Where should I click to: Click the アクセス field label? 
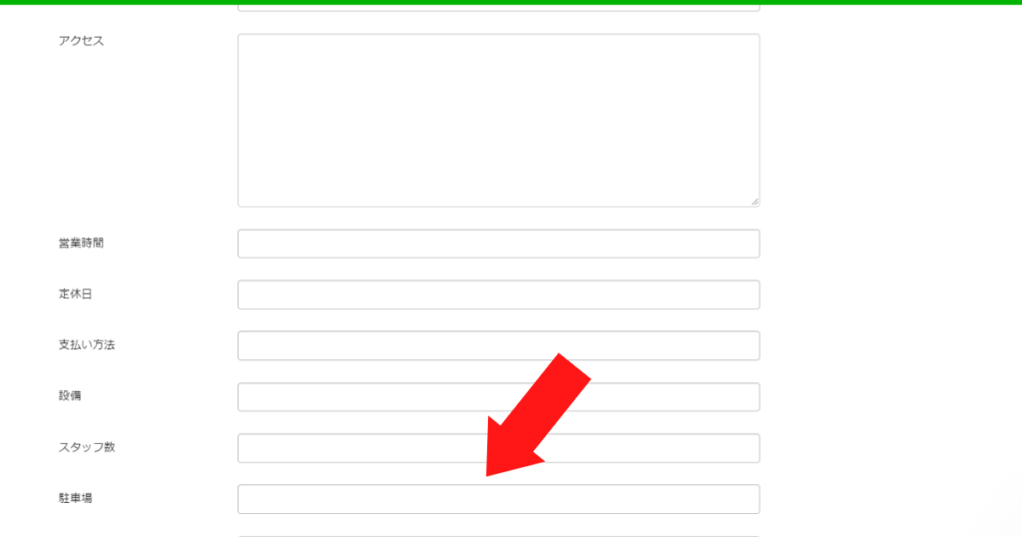coord(81,40)
